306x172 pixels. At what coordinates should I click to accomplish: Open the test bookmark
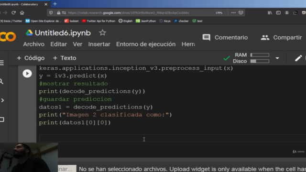click(x=197, y=21)
